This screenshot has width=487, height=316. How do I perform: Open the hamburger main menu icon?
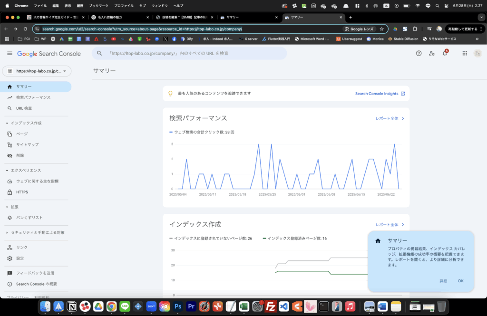(10, 54)
